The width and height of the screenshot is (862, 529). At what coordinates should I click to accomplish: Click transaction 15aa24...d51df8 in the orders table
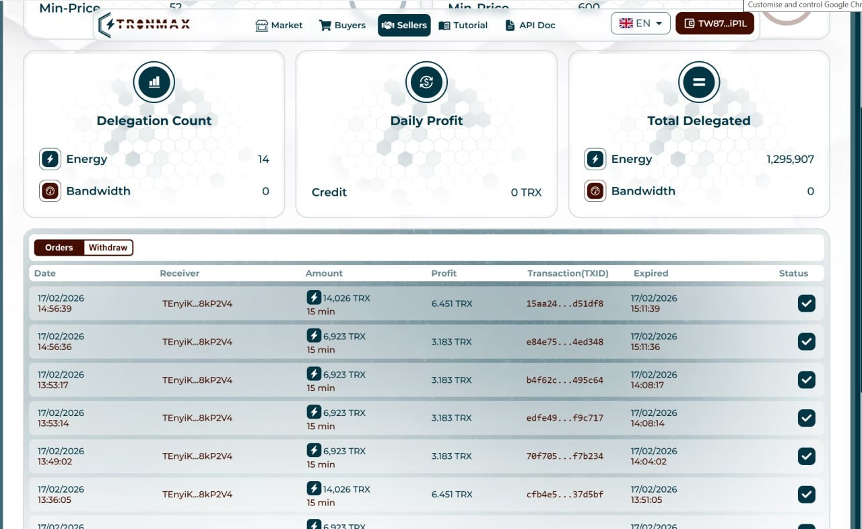coord(568,304)
